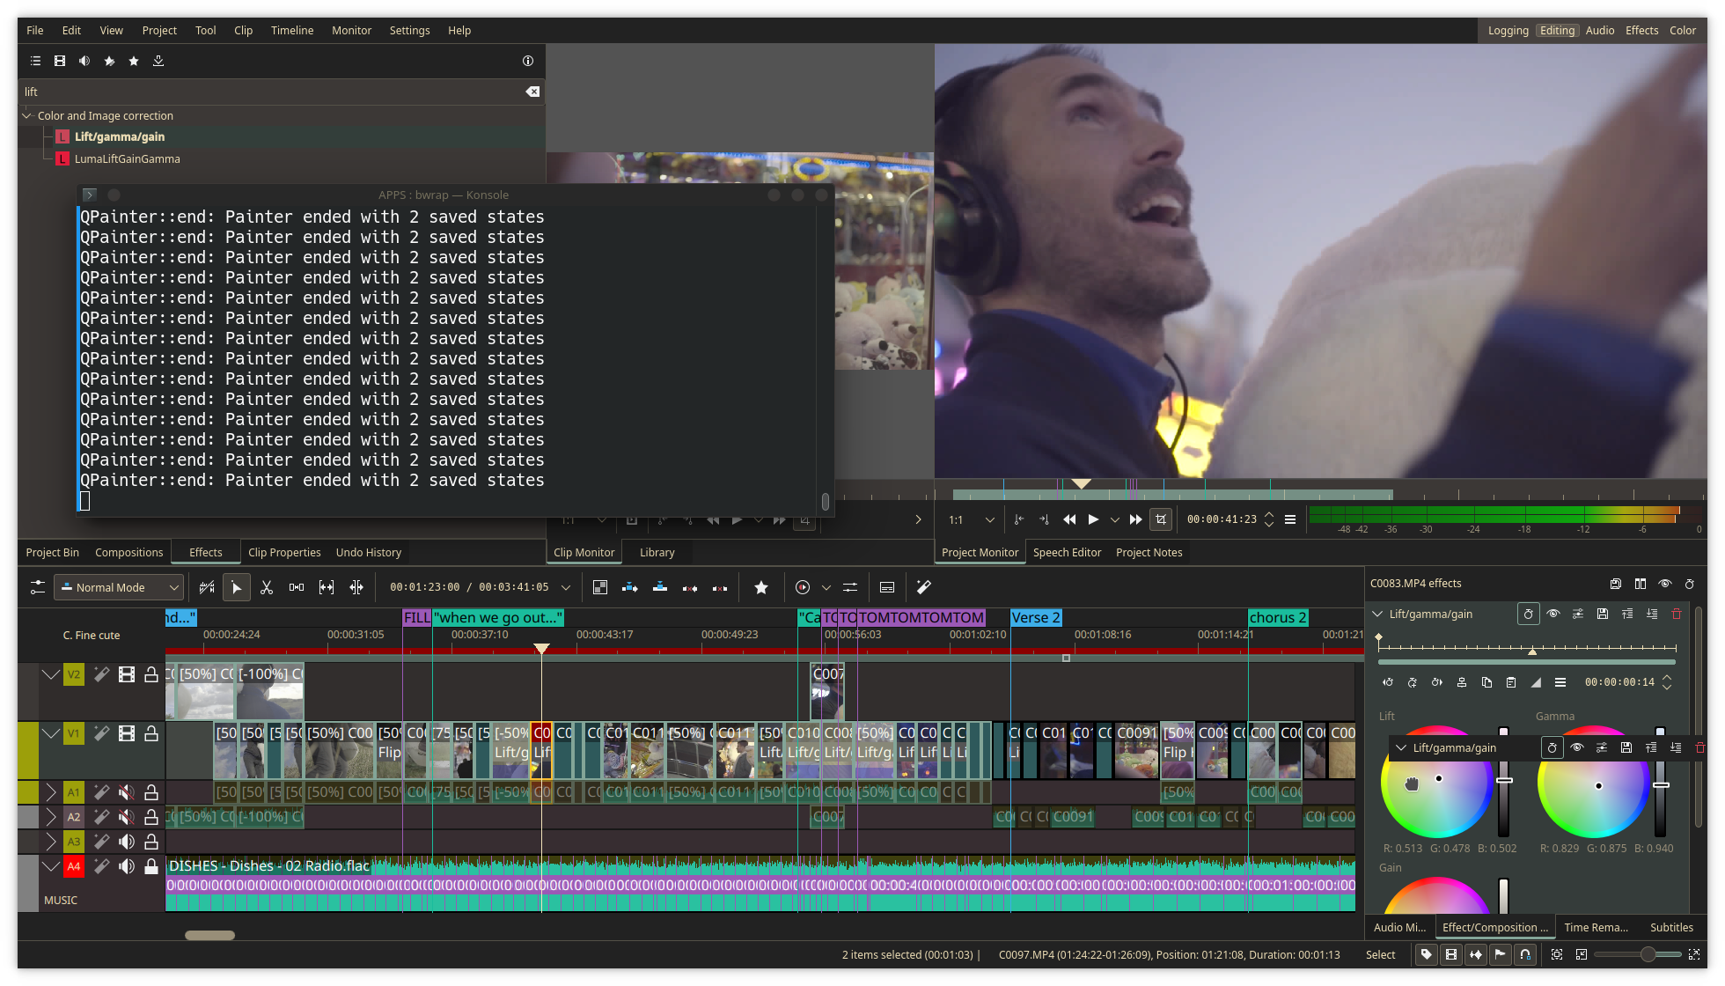This screenshot has width=1725, height=986.
Task: Click the favorite effects star in timeline toolbar
Action: pyautogui.click(x=761, y=587)
